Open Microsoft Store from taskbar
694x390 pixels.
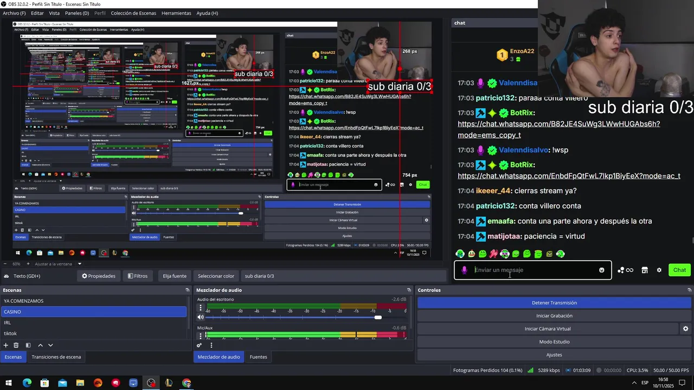point(44,383)
